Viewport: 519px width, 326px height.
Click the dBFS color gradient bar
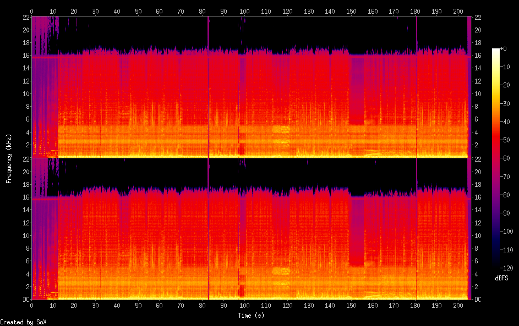[495, 158]
